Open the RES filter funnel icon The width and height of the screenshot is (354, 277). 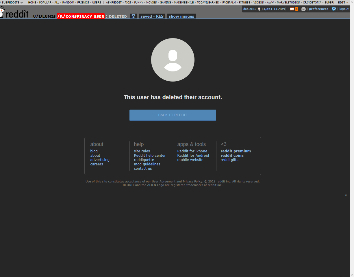pyautogui.click(x=133, y=16)
